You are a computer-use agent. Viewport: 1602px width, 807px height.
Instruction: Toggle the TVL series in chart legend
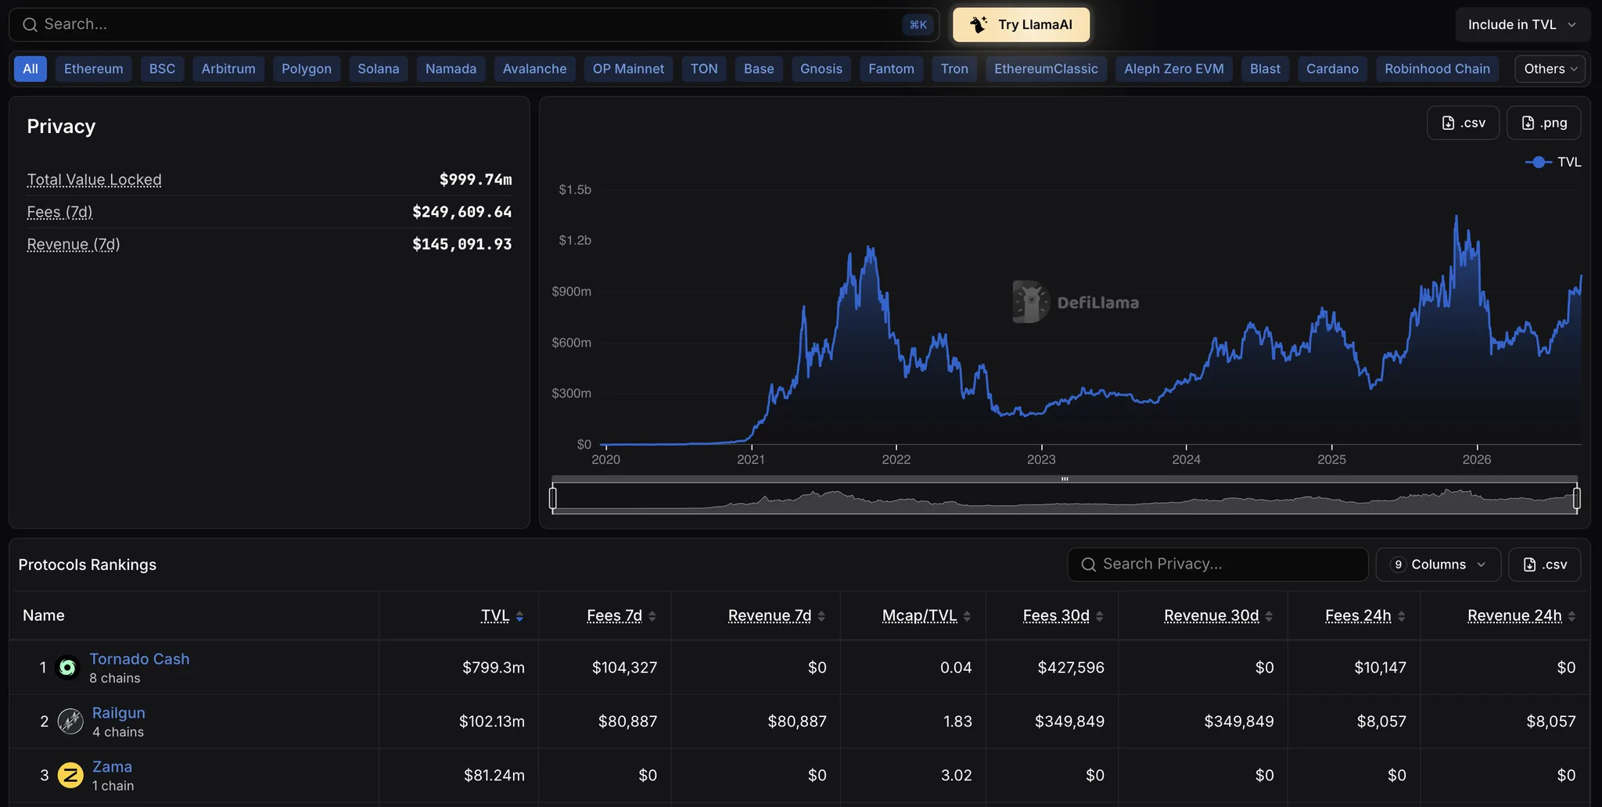coord(1554,162)
